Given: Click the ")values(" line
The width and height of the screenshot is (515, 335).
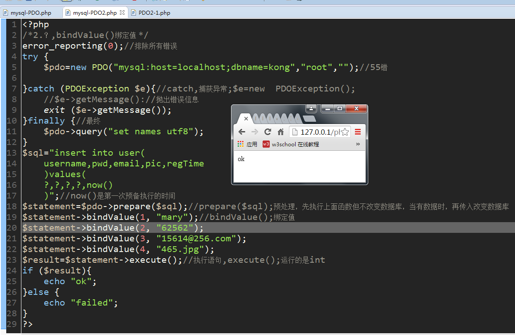Looking at the screenshot, I should [65, 174].
